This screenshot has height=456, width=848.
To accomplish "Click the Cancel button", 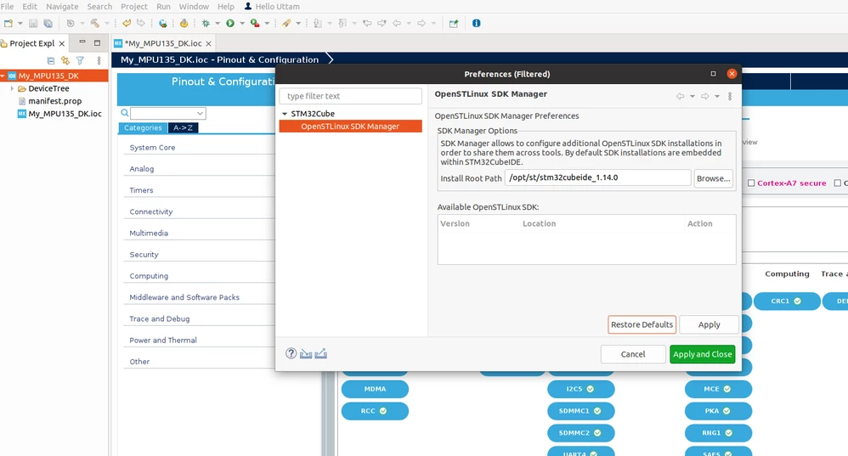I will (x=633, y=354).
